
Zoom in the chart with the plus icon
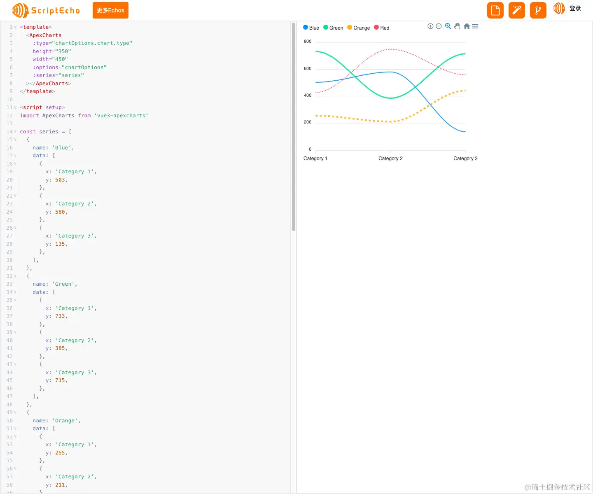pyautogui.click(x=430, y=26)
